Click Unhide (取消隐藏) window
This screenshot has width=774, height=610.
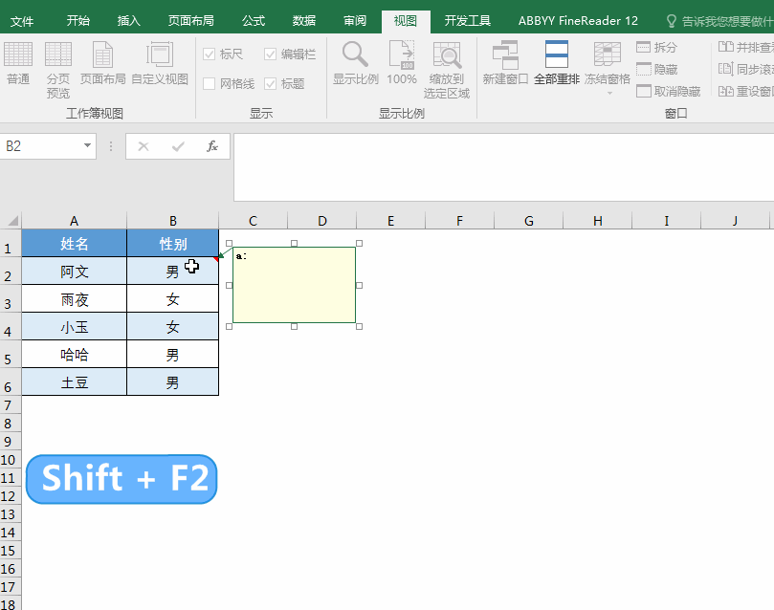(x=669, y=91)
